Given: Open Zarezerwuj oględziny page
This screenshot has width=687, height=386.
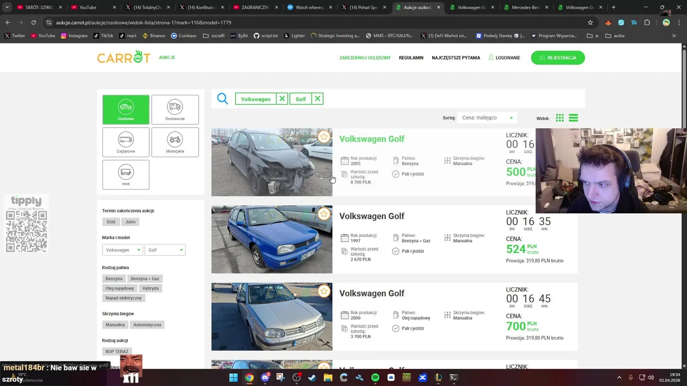Looking at the screenshot, I should [365, 58].
